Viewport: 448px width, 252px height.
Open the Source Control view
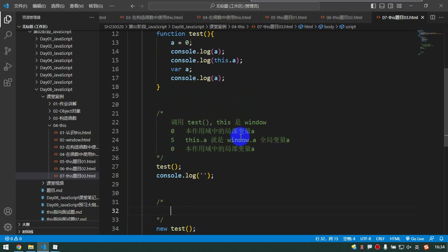(x=8, y=51)
